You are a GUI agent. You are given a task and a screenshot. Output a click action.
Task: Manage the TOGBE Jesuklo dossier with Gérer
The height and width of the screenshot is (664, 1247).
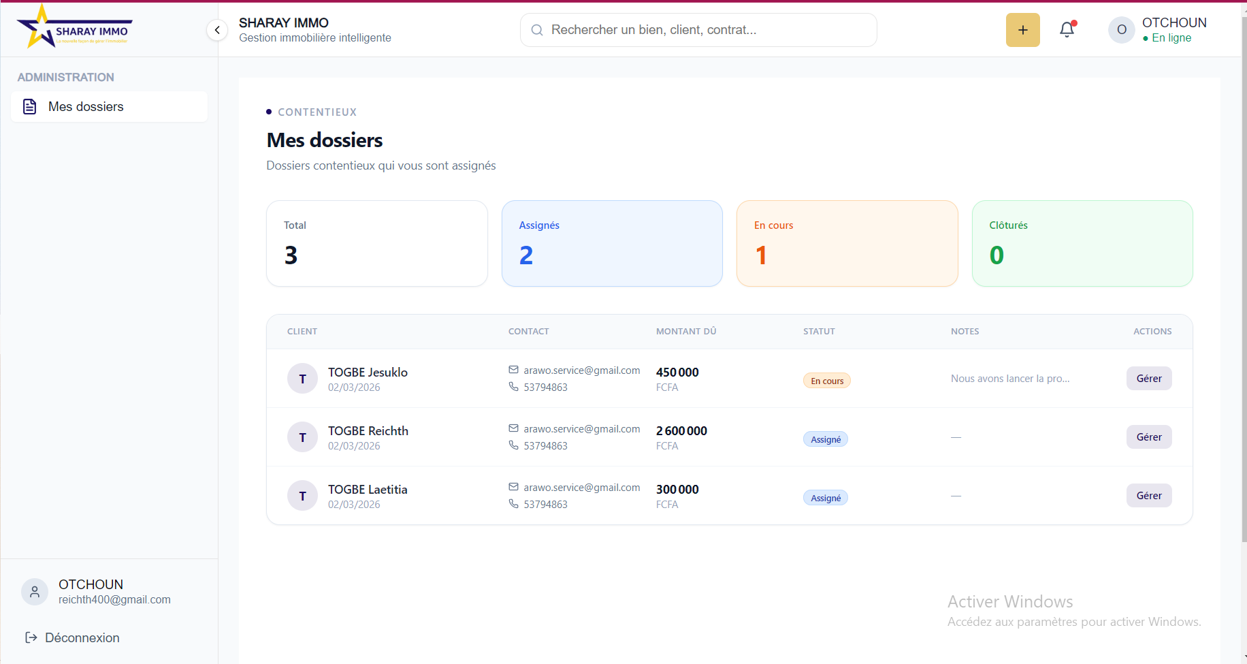click(x=1148, y=379)
